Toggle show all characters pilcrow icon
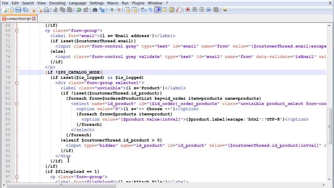This screenshot has width=334, height=188. [x=150, y=10]
